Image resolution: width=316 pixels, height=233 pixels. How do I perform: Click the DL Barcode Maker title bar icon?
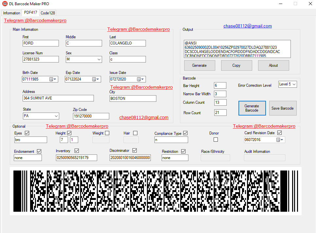pos(5,4)
